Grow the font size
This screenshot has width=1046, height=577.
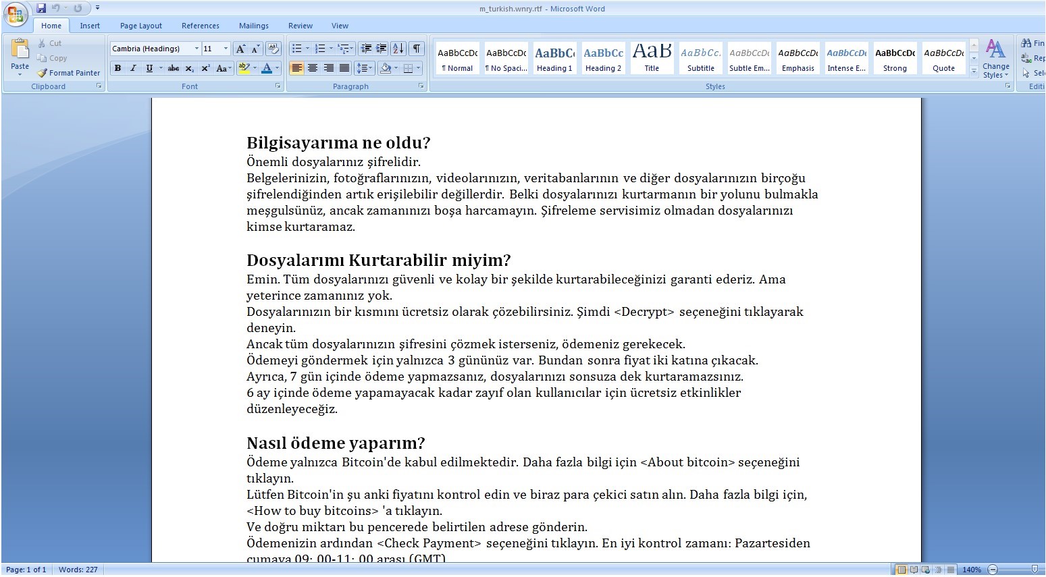coord(240,49)
